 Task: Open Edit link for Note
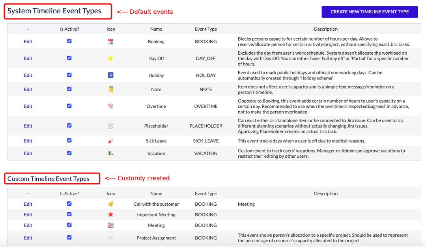[28, 89]
